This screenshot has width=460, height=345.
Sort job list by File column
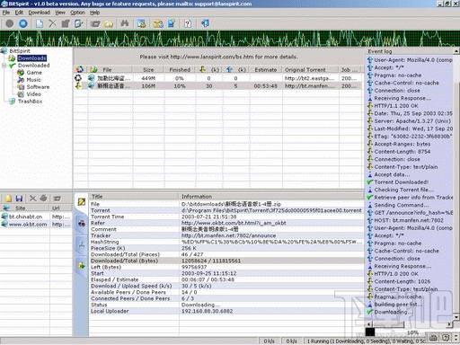pos(111,69)
